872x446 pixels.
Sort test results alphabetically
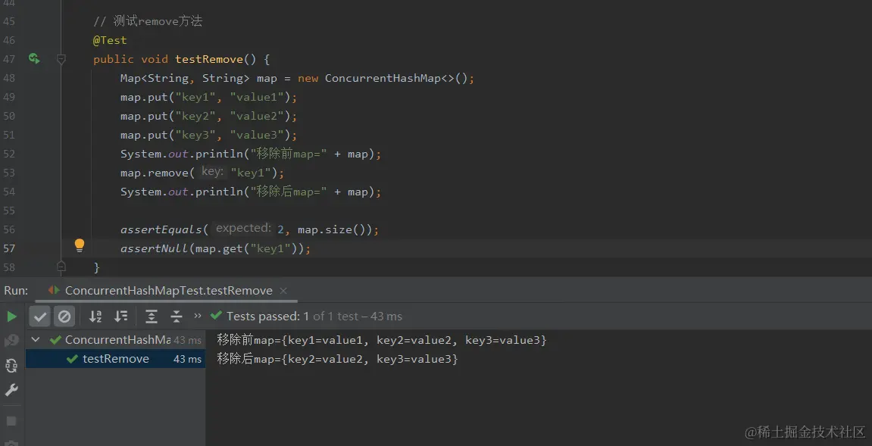95,317
